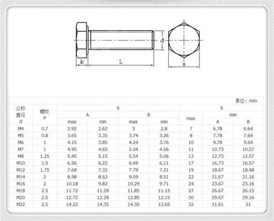Viewport: 274px width, 221px height.
Task: Select the M5 row label
Action: coord(21,135)
